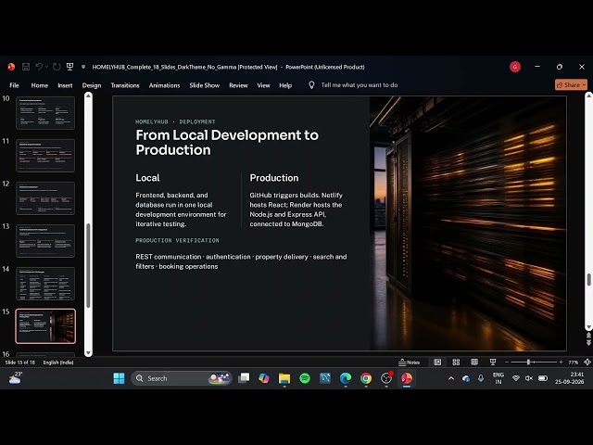593x445 pixels.
Task: Open File Explorer from taskbar
Action: [284, 378]
